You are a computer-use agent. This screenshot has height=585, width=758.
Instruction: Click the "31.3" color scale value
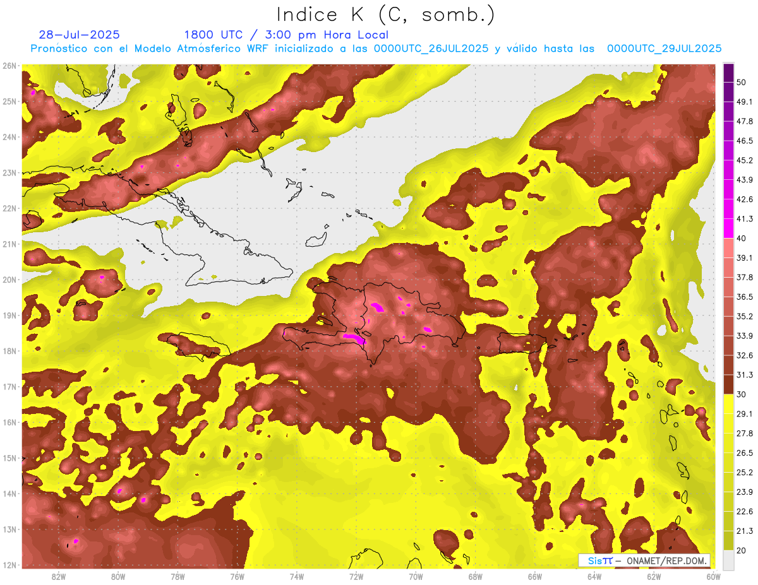pyautogui.click(x=744, y=375)
